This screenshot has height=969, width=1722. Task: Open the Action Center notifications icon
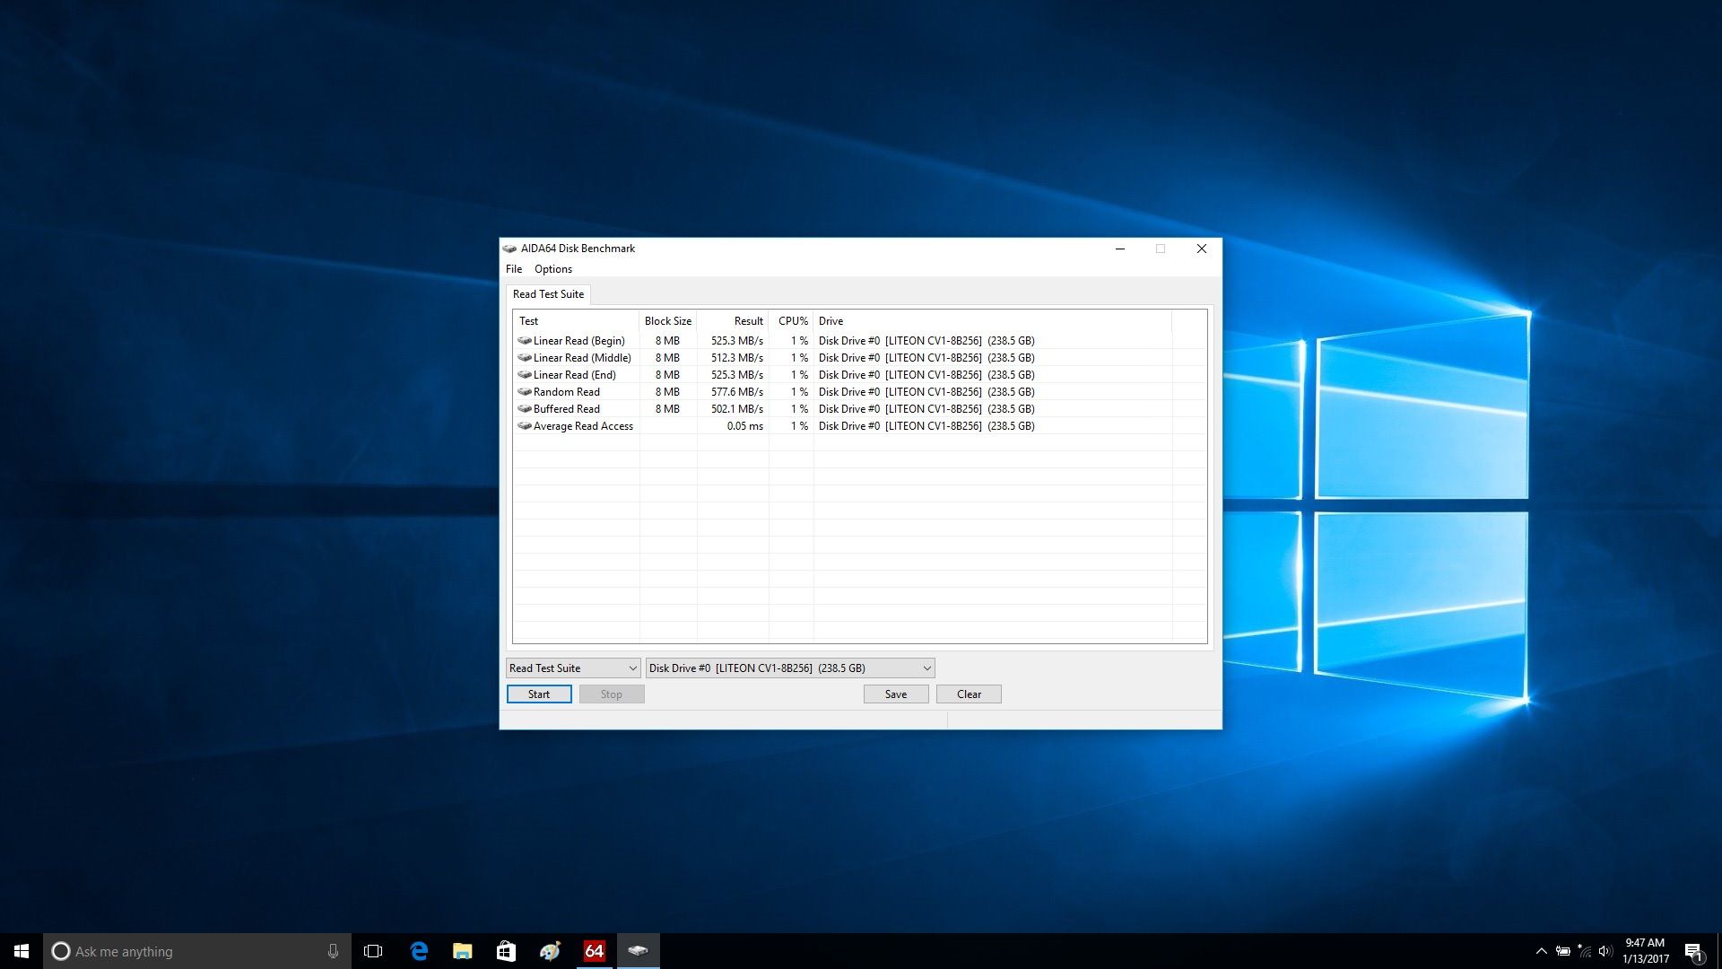pos(1693,951)
